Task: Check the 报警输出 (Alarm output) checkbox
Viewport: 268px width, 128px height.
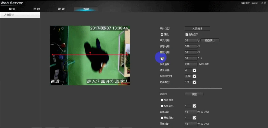Action: click(162, 106)
